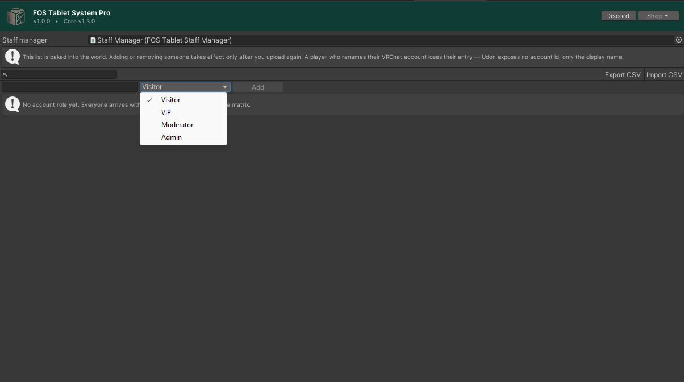
Task: Open the Staff manager object picker circle
Action: (x=678, y=40)
